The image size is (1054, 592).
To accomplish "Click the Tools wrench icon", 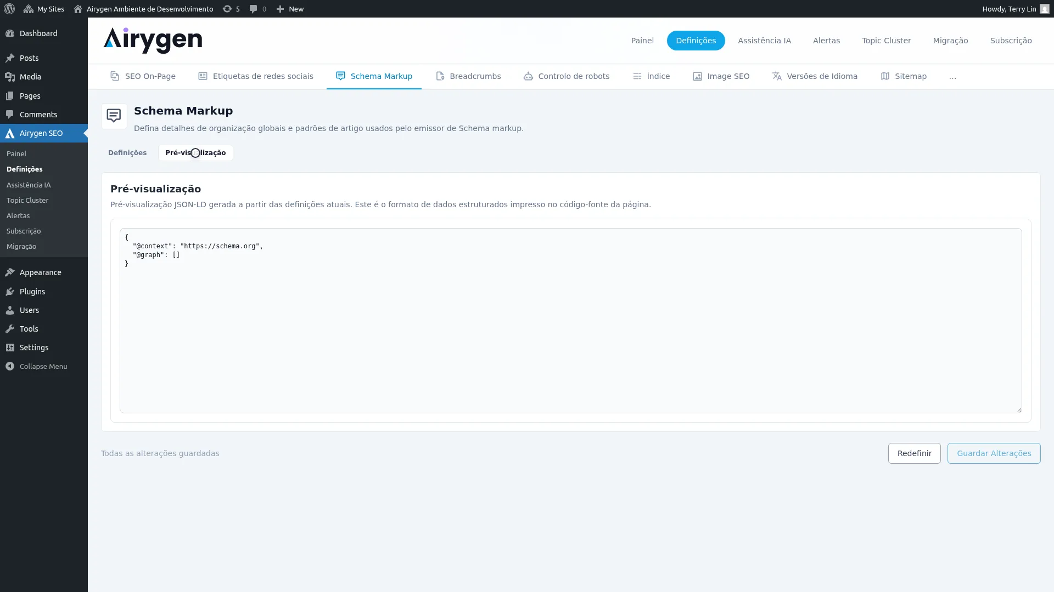I will [10, 329].
